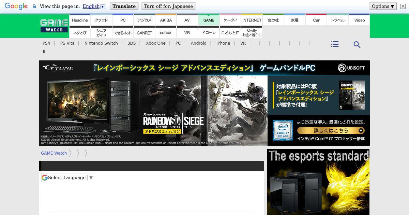The image size is (409, 215).
Task: Switch to the GANREF tab
Action: [x=144, y=33]
